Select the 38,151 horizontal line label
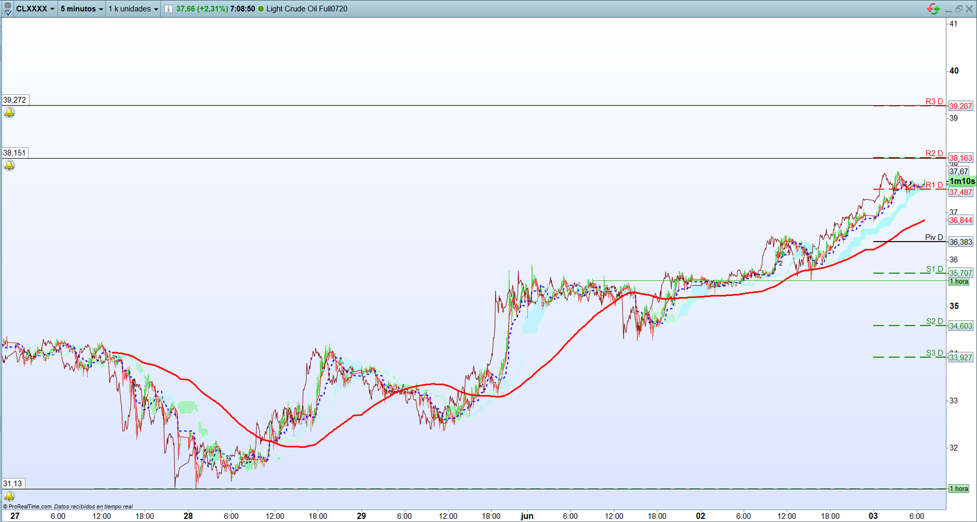The height and width of the screenshot is (522, 977). (x=15, y=153)
